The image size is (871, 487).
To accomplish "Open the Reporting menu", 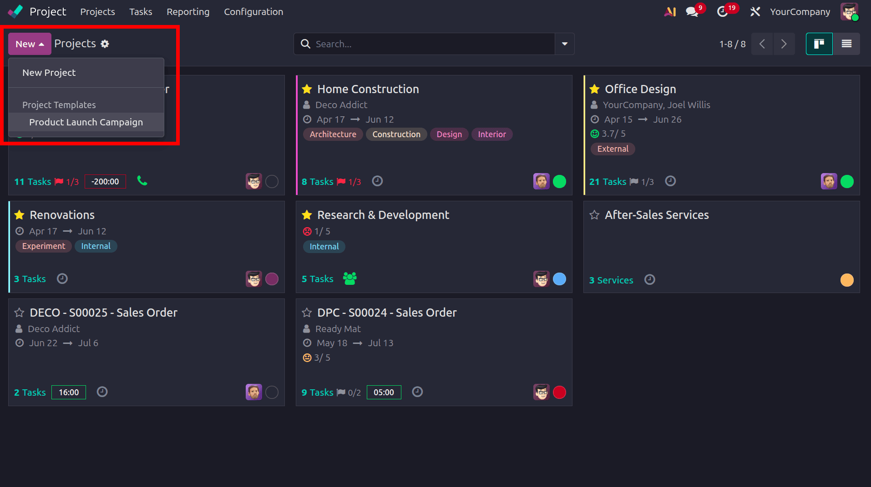I will point(188,12).
